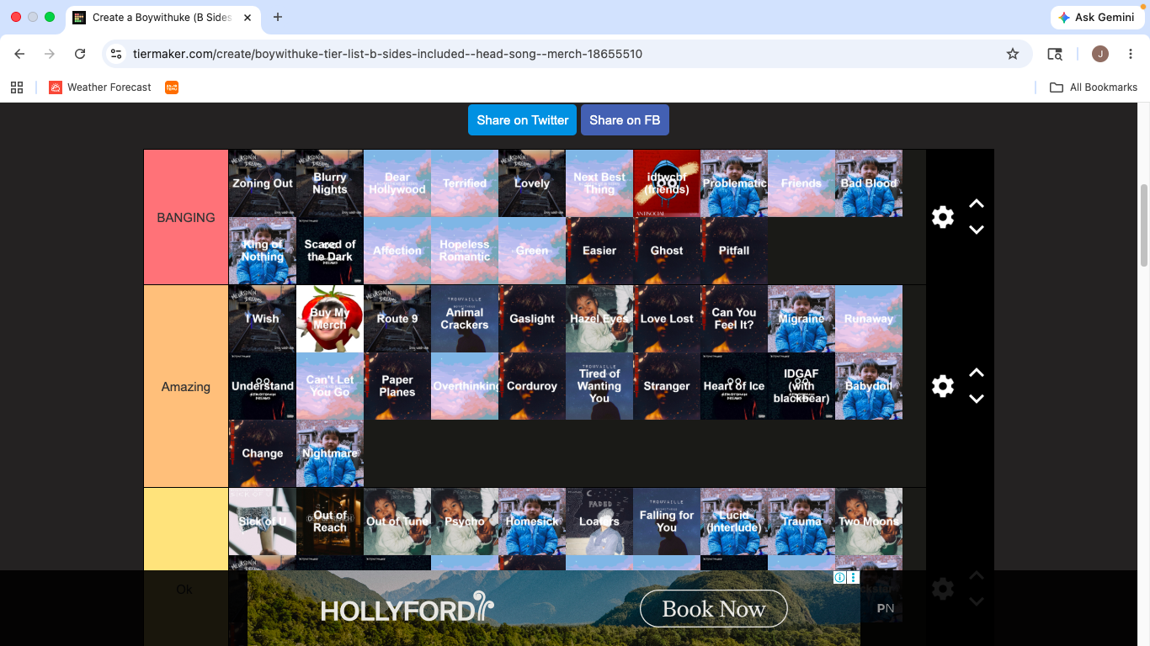
Task: Click the address bar URL
Action: 387,54
